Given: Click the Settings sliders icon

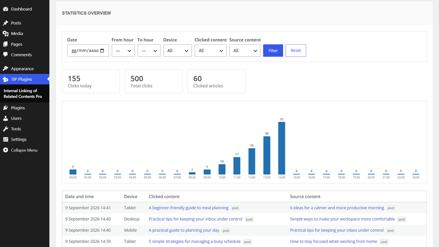Looking at the screenshot, I should pyautogui.click(x=5, y=139).
